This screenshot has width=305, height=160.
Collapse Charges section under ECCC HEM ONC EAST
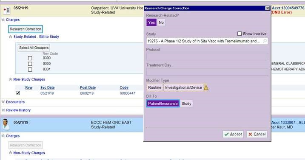[x=3, y=136]
